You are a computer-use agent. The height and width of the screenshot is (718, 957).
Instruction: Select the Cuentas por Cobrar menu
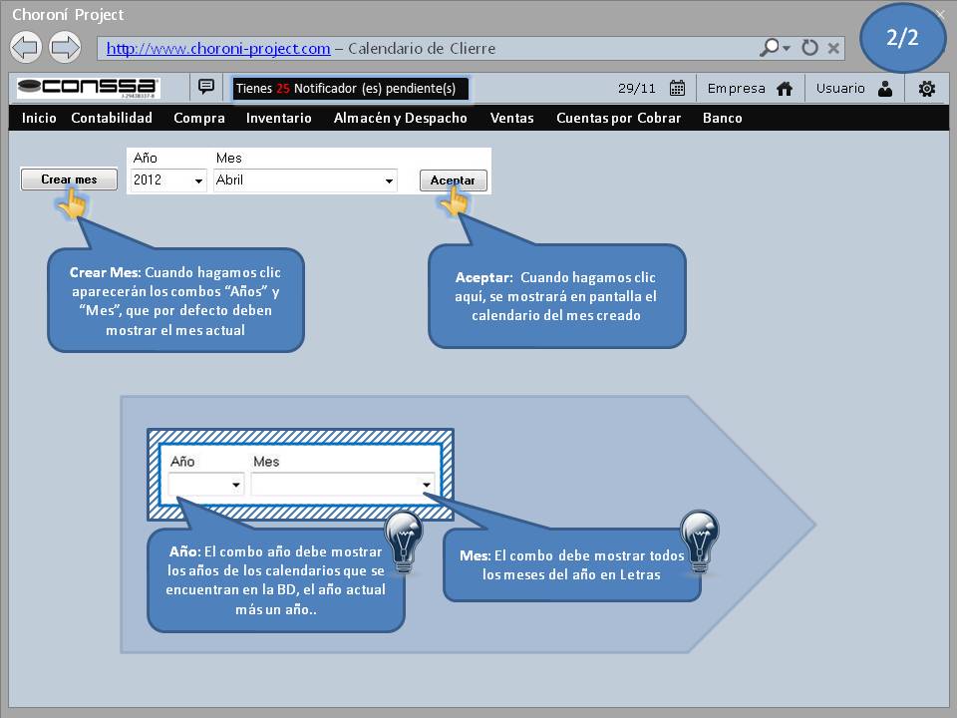click(618, 118)
